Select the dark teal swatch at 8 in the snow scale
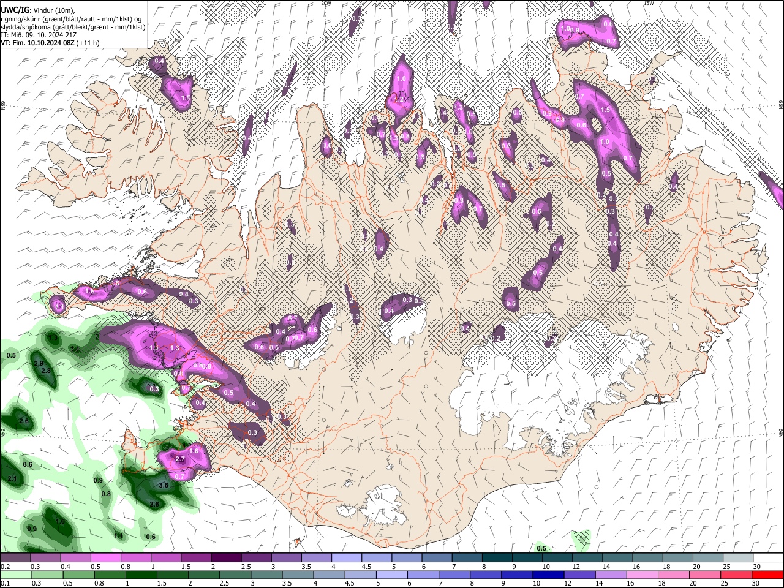Image resolution: width=784 pixels, height=588 pixels. 497,558
